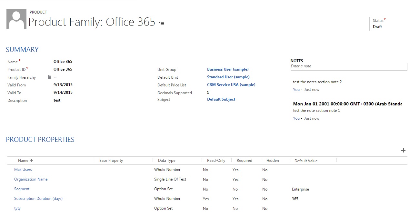The image size is (410, 216).
Task: Open the Segment property link
Action: pyautogui.click(x=22, y=189)
